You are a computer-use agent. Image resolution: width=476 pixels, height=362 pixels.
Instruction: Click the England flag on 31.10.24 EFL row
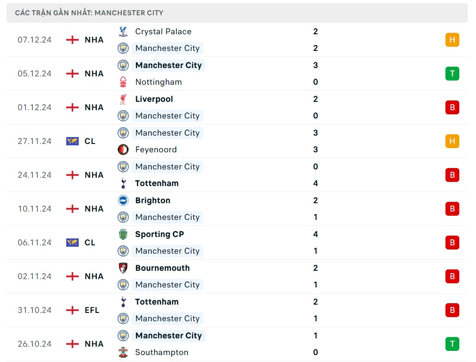(72, 310)
